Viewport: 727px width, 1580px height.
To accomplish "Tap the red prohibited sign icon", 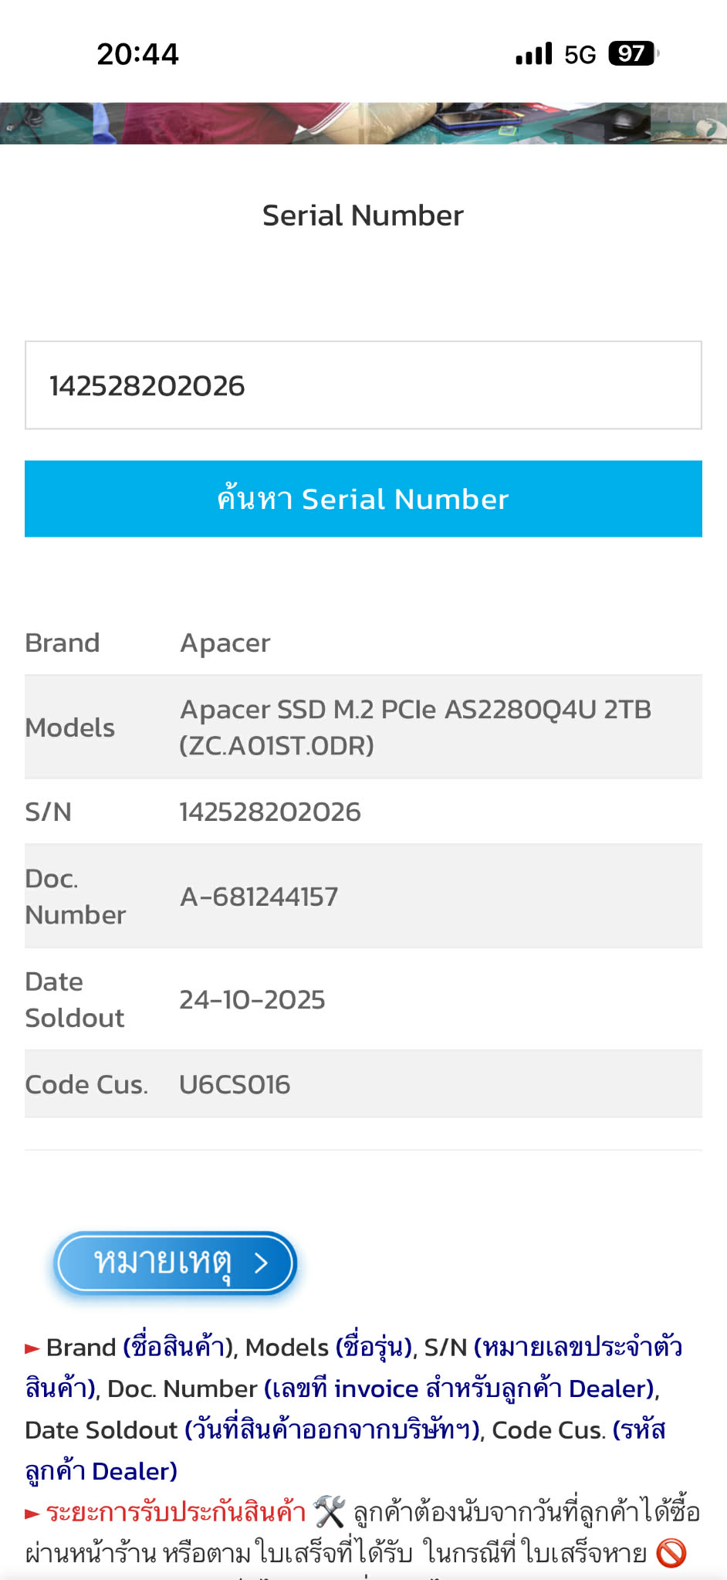I will click(671, 1553).
